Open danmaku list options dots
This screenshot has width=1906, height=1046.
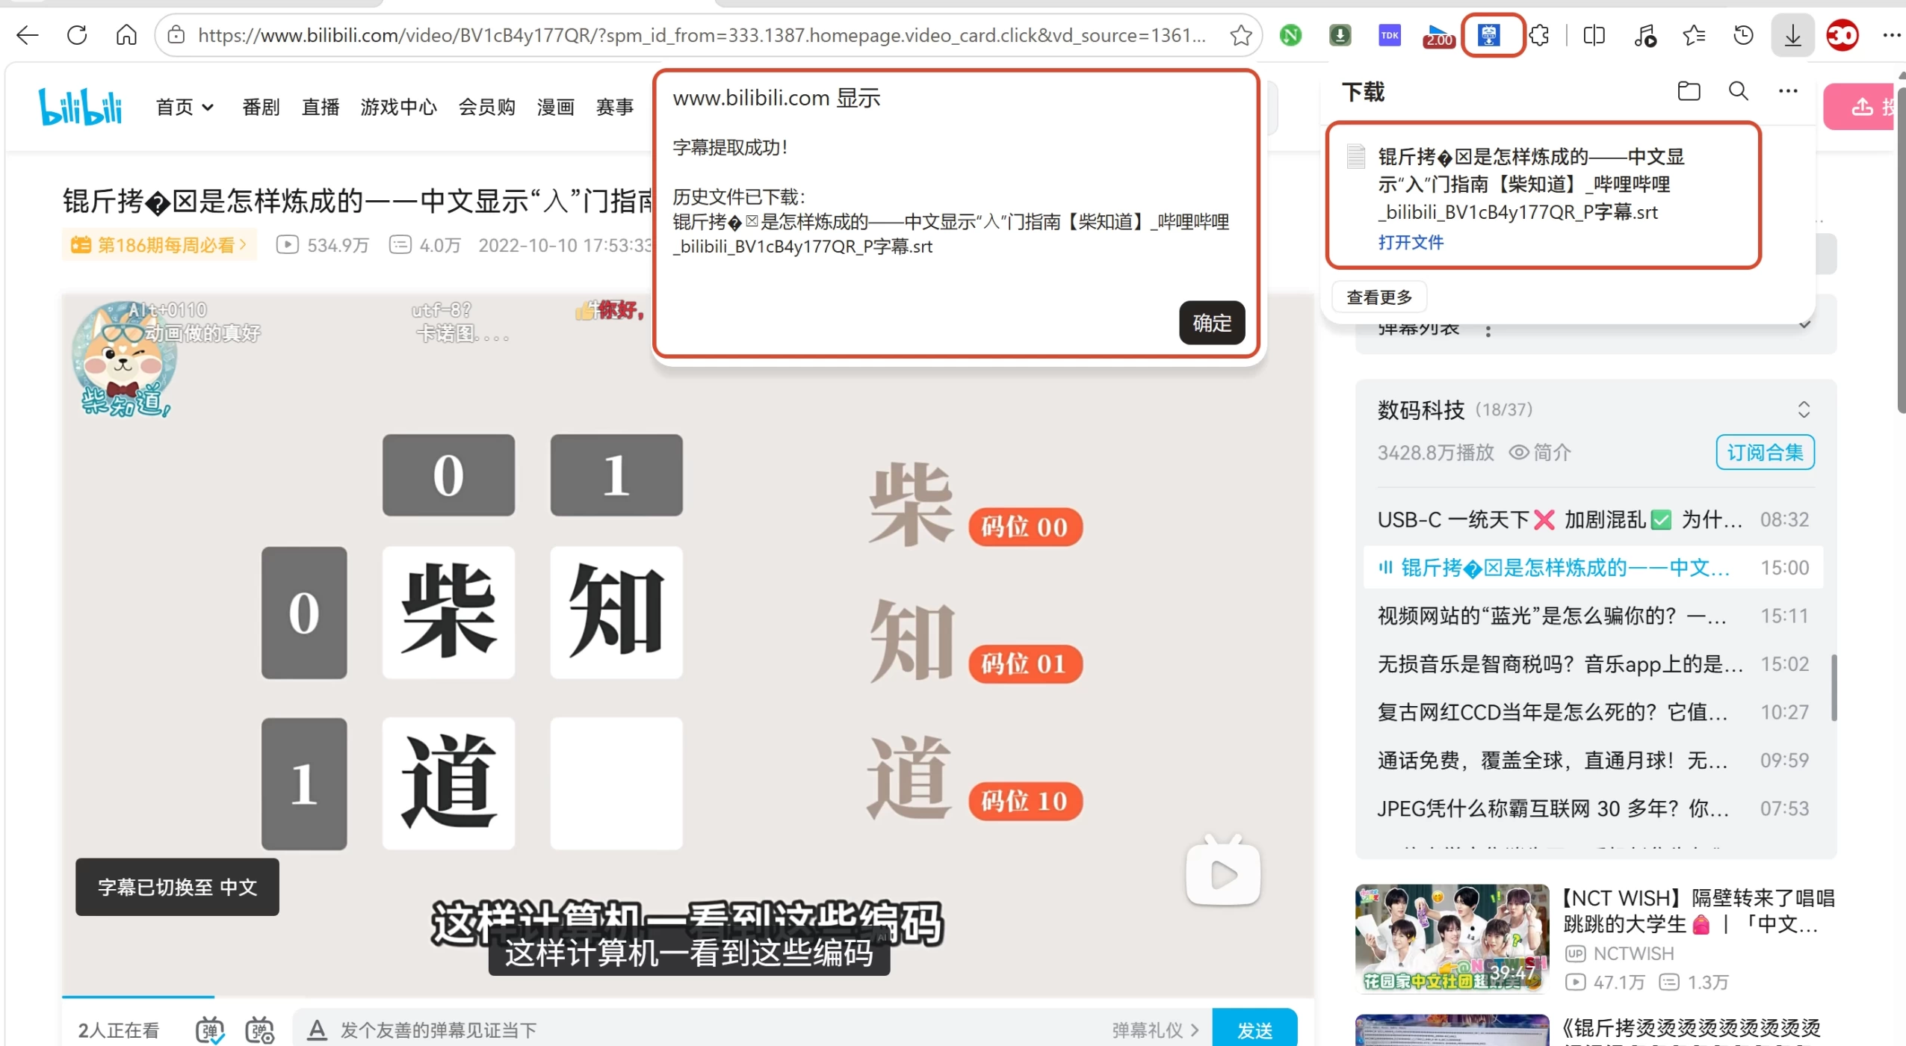pos(1488,331)
